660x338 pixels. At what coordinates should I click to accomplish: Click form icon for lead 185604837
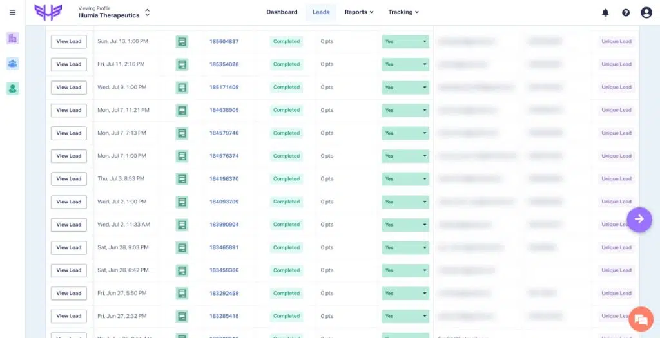(182, 41)
